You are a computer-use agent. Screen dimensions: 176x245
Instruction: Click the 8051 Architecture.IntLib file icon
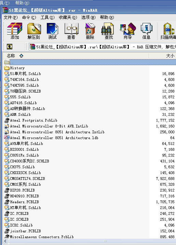tap(7, 132)
